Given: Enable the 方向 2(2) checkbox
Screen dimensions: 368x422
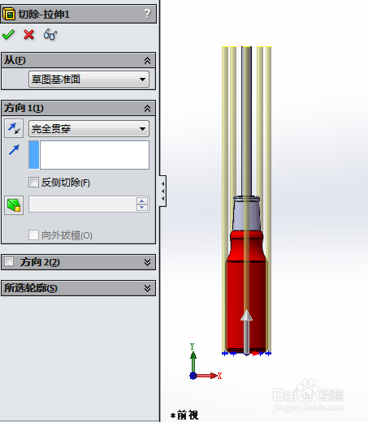Looking at the screenshot, I should coord(9,261).
